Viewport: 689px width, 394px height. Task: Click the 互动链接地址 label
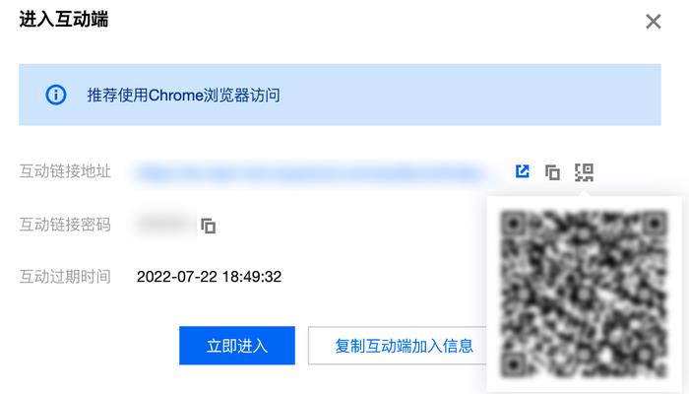(x=65, y=171)
